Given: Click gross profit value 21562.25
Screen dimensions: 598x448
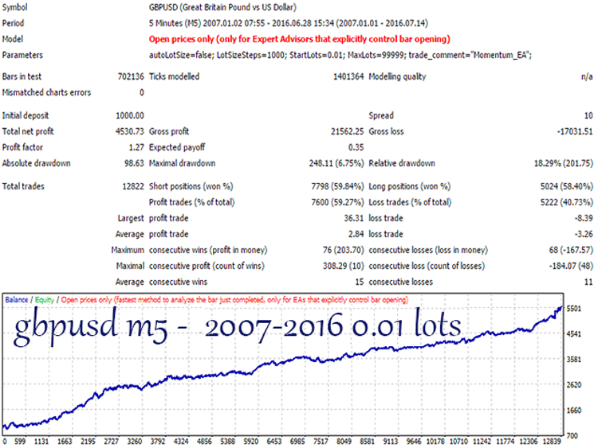Looking at the screenshot, I should click(x=347, y=131).
